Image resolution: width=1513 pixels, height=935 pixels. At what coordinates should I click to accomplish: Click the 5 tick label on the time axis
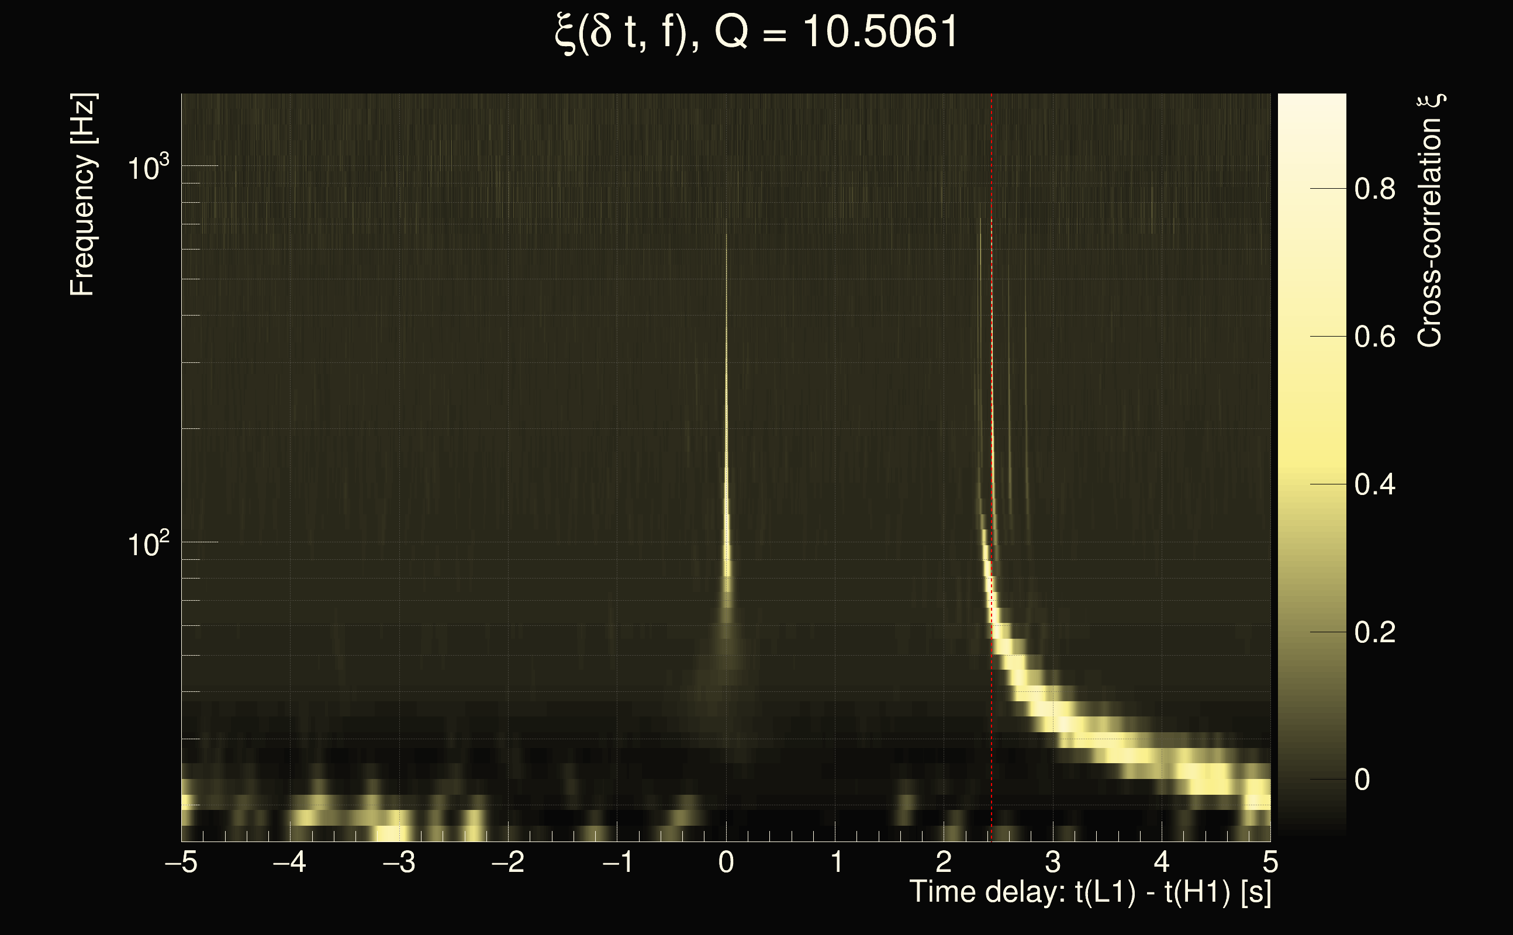[1270, 862]
